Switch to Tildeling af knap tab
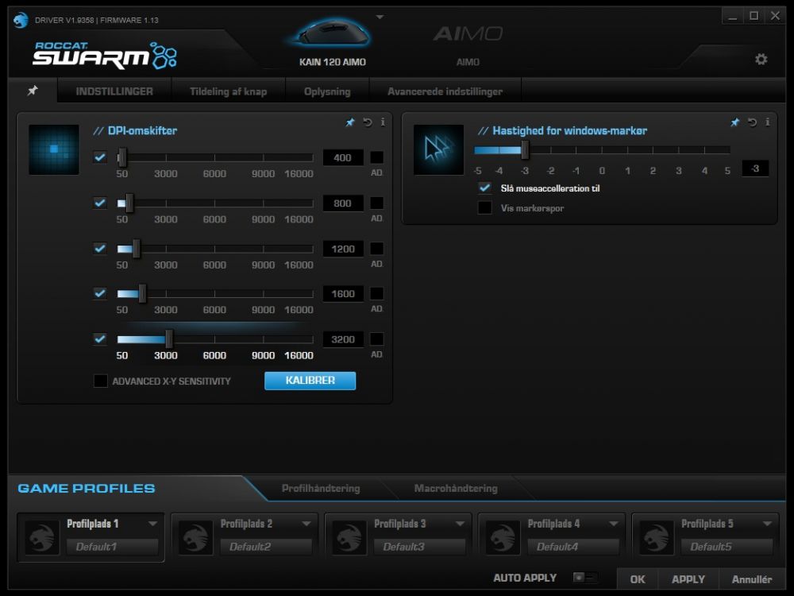The height and width of the screenshot is (596, 794). pyautogui.click(x=229, y=91)
